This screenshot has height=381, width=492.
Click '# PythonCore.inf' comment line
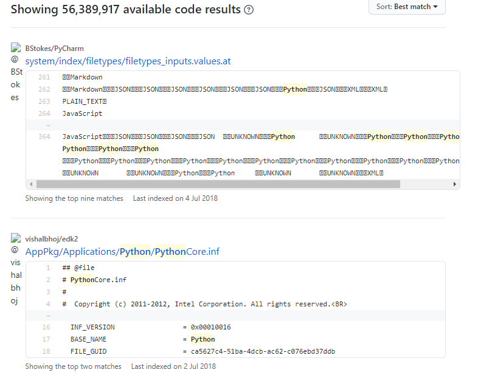coord(94,280)
